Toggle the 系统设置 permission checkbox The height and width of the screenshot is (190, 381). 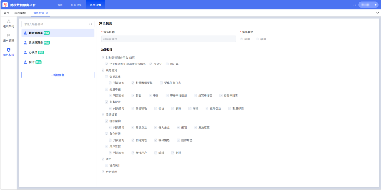tap(103, 115)
